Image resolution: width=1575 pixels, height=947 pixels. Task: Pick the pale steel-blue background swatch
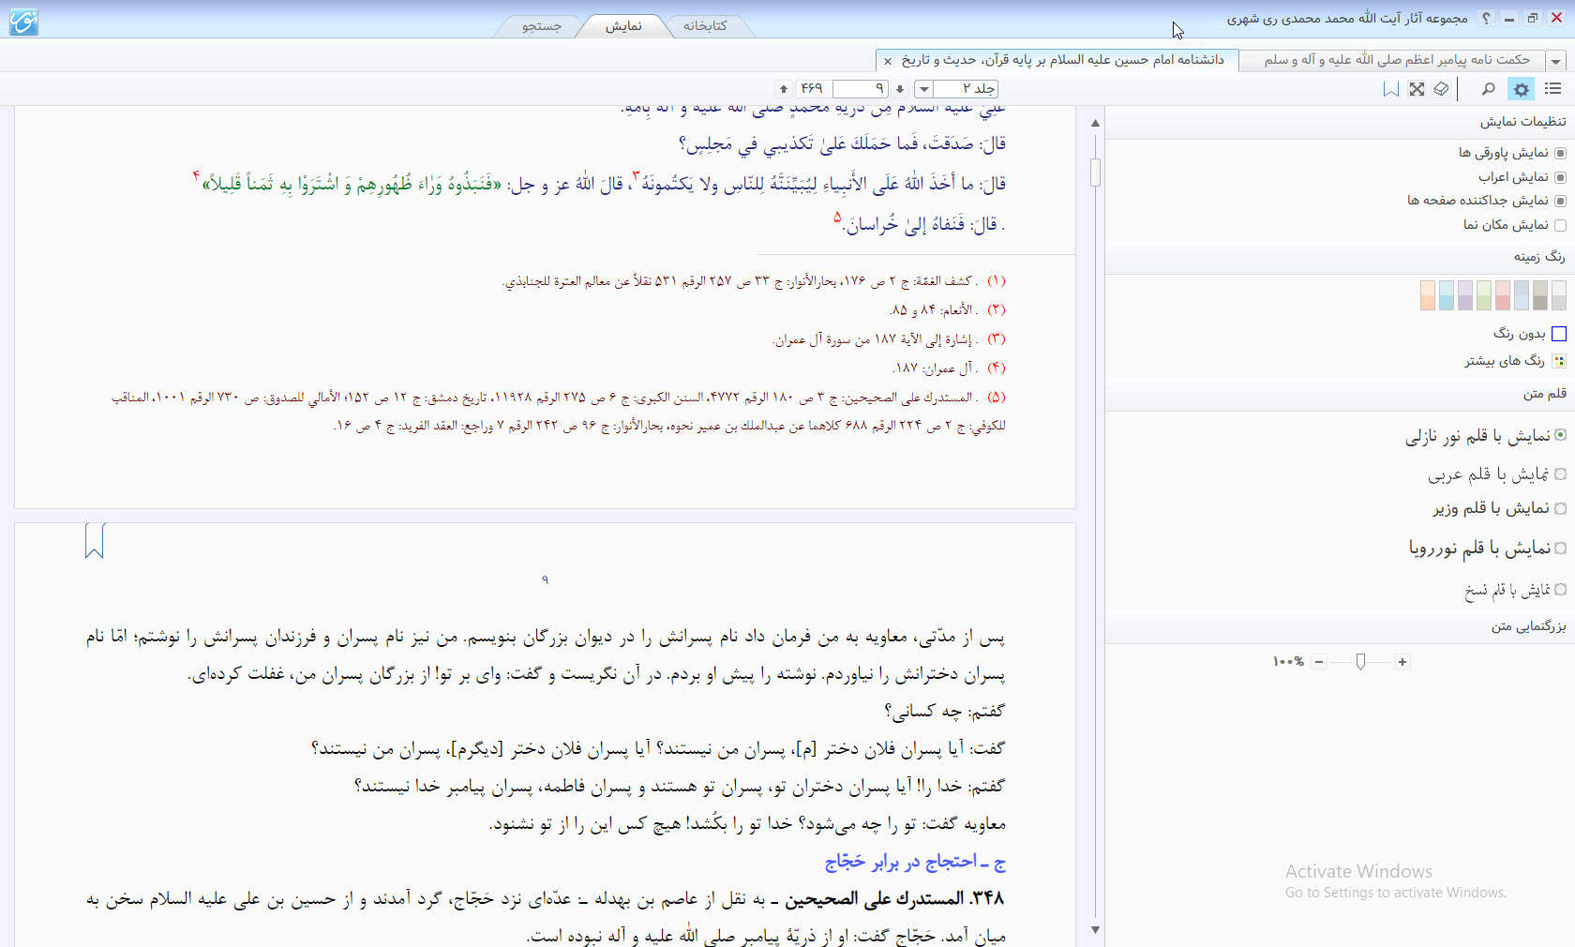1522,295
